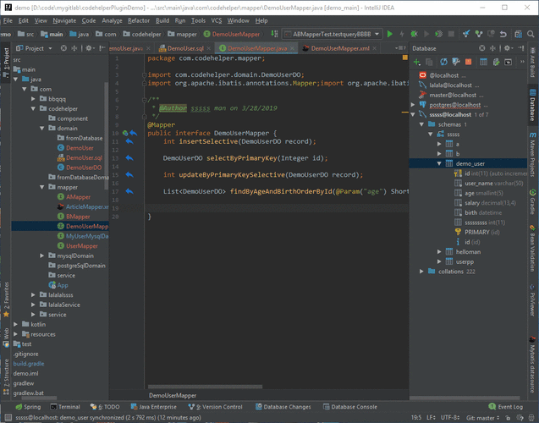
Task: Open the Analyze menu
Action: [x=112, y=20]
